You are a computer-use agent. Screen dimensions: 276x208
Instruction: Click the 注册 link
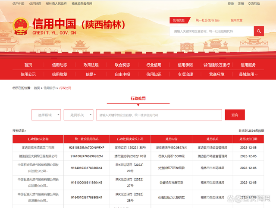point(241,3)
